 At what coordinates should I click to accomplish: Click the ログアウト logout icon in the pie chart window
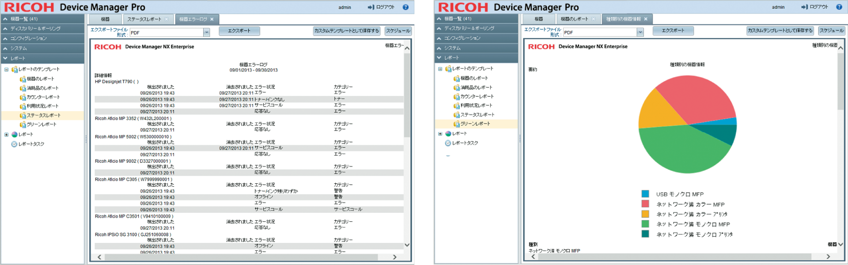pos(804,7)
